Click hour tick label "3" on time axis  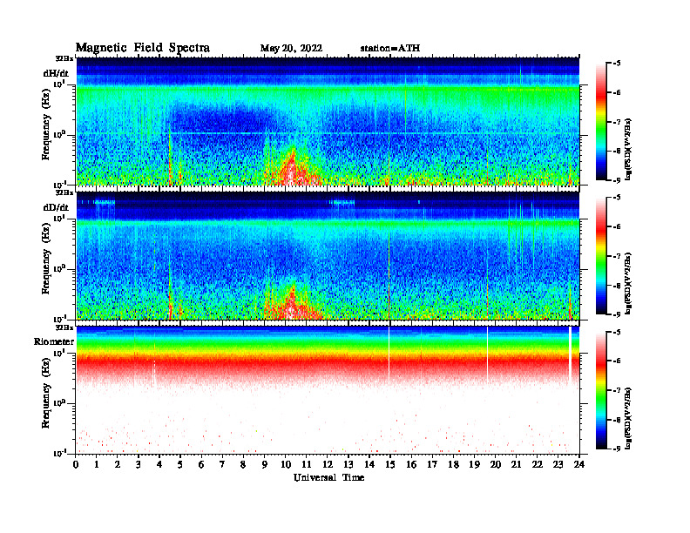point(139,464)
